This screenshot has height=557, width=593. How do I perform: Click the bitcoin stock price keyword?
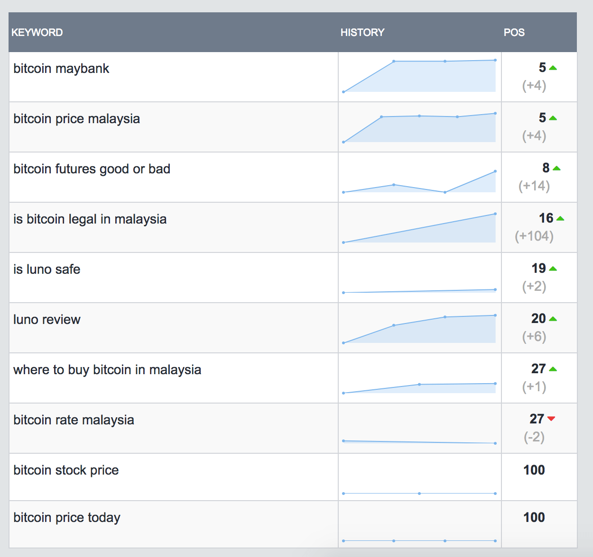pyautogui.click(x=66, y=470)
